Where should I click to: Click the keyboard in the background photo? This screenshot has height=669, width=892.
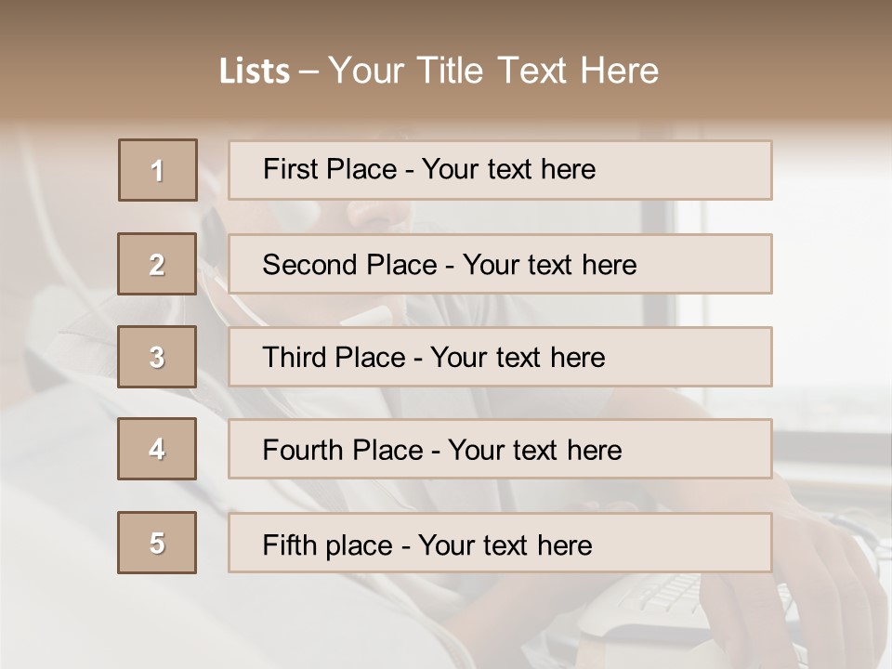tap(669, 595)
